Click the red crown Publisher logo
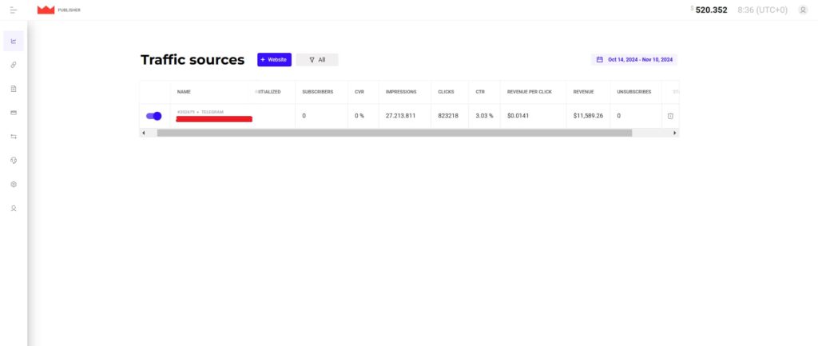The height and width of the screenshot is (346, 818). tap(46, 10)
